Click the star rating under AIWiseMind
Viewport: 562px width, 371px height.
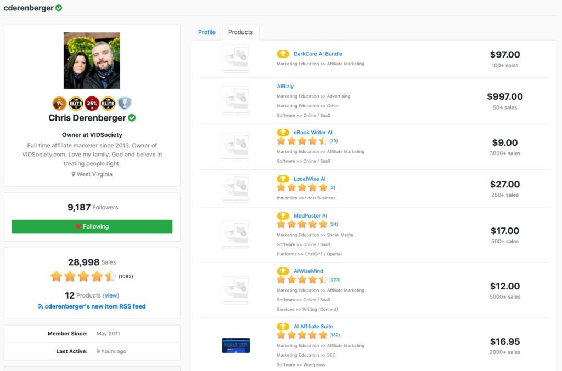click(302, 280)
